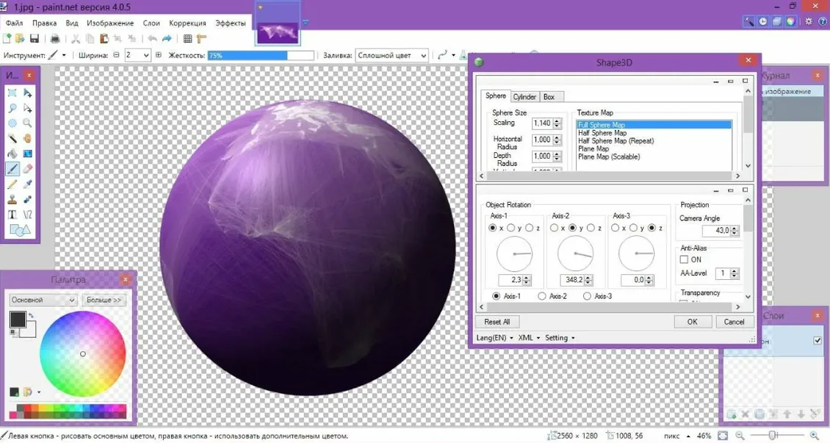Expand the Основной color mode dropdown
Viewport: 830px width, 443px height.
[x=43, y=300]
